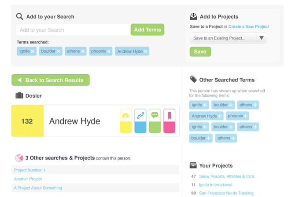
Task: Click the dropdown arrow beside existing project
Action: click(262, 38)
